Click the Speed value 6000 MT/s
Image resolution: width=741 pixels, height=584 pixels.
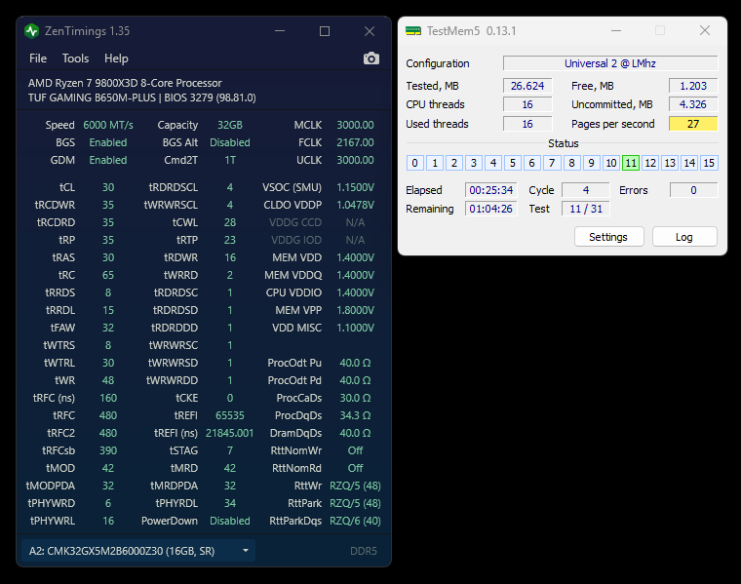tap(108, 125)
